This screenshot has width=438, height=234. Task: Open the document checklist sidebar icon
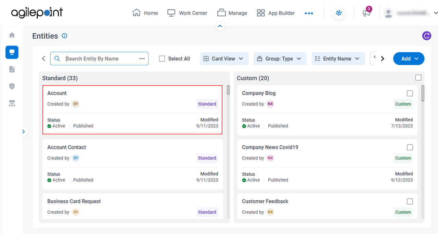(x=12, y=69)
